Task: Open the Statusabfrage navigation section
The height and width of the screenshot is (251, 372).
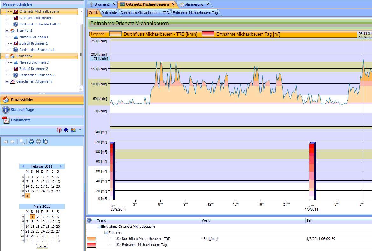Action: (x=23, y=110)
